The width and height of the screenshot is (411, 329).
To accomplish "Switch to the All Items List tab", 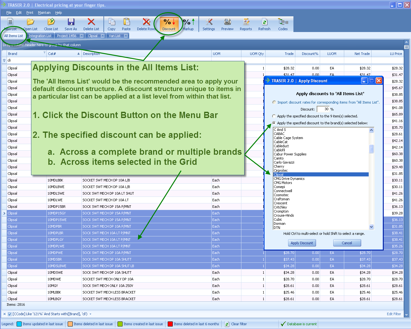I will (x=13, y=36).
